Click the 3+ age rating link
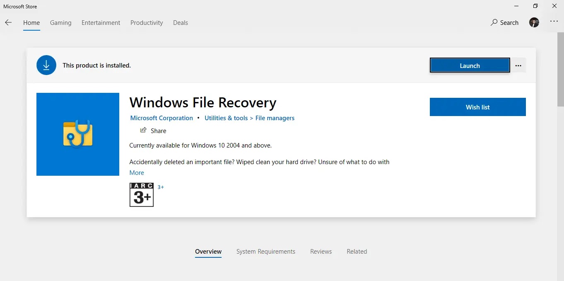This screenshot has height=281, width=564. point(161,187)
